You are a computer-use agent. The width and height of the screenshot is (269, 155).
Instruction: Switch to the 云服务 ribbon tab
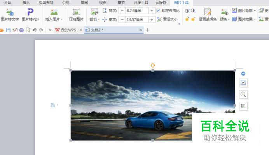coord(161,2)
